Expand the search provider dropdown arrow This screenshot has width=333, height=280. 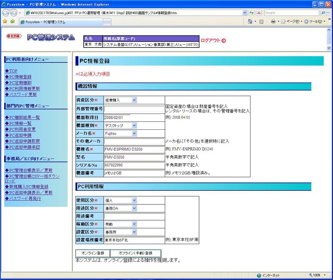328,13
